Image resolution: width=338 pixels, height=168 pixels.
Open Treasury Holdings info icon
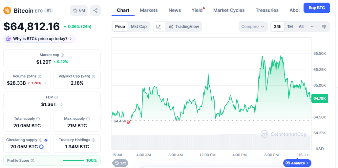coord(94,140)
